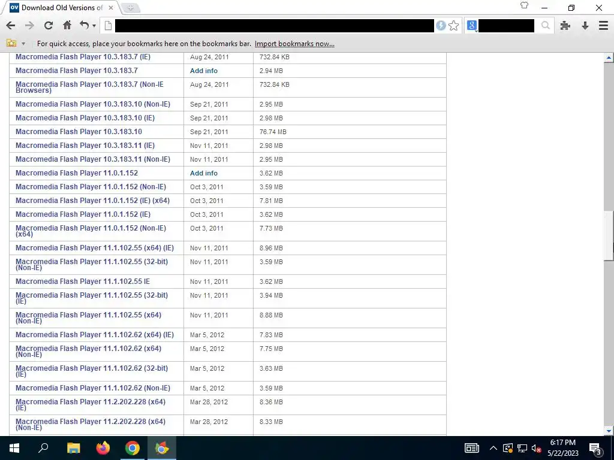The image size is (614, 460).
Task: Open dropdown next to undo arrow
Action: tap(94, 26)
